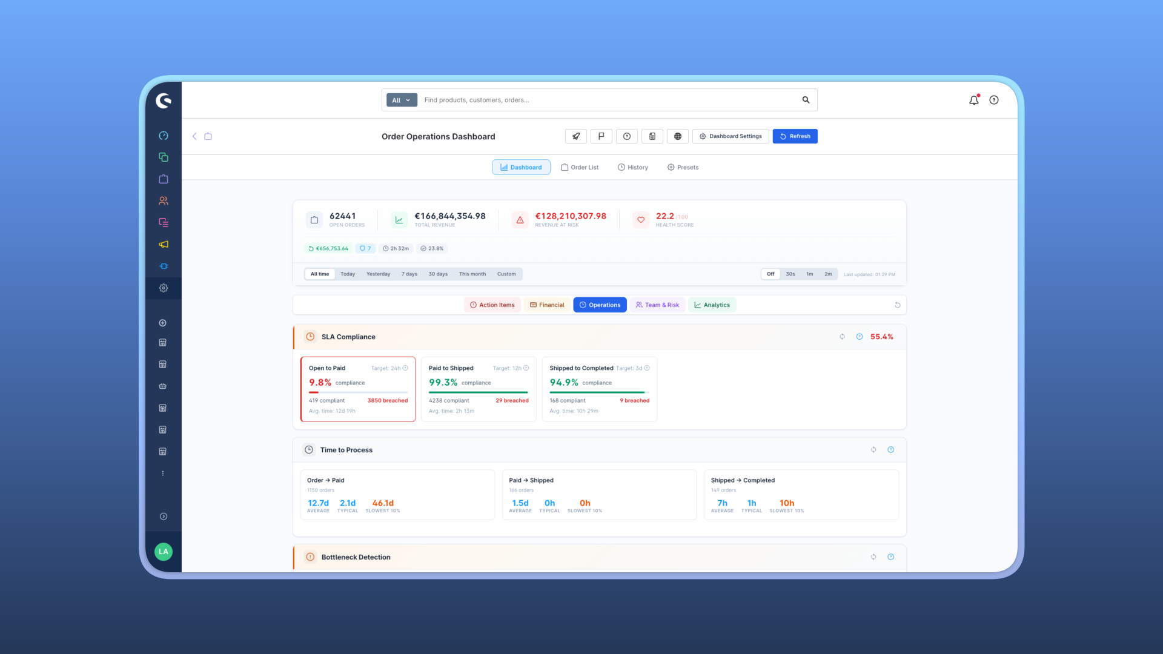
Task: Open the Action Items section tab
Action: click(492, 305)
